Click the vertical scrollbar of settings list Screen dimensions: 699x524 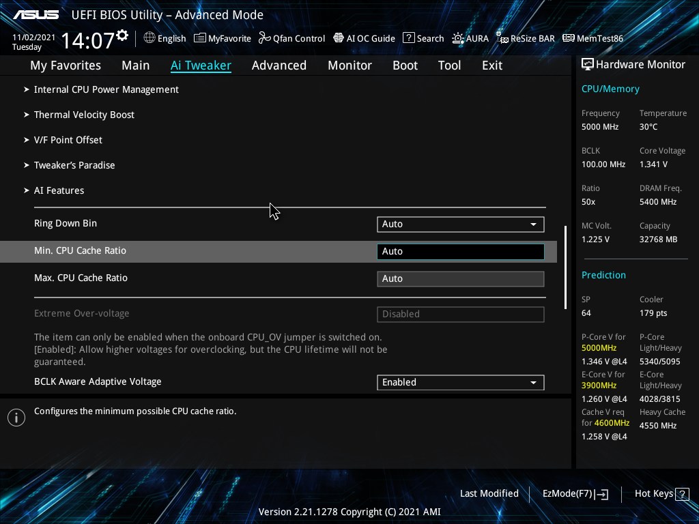click(x=565, y=267)
